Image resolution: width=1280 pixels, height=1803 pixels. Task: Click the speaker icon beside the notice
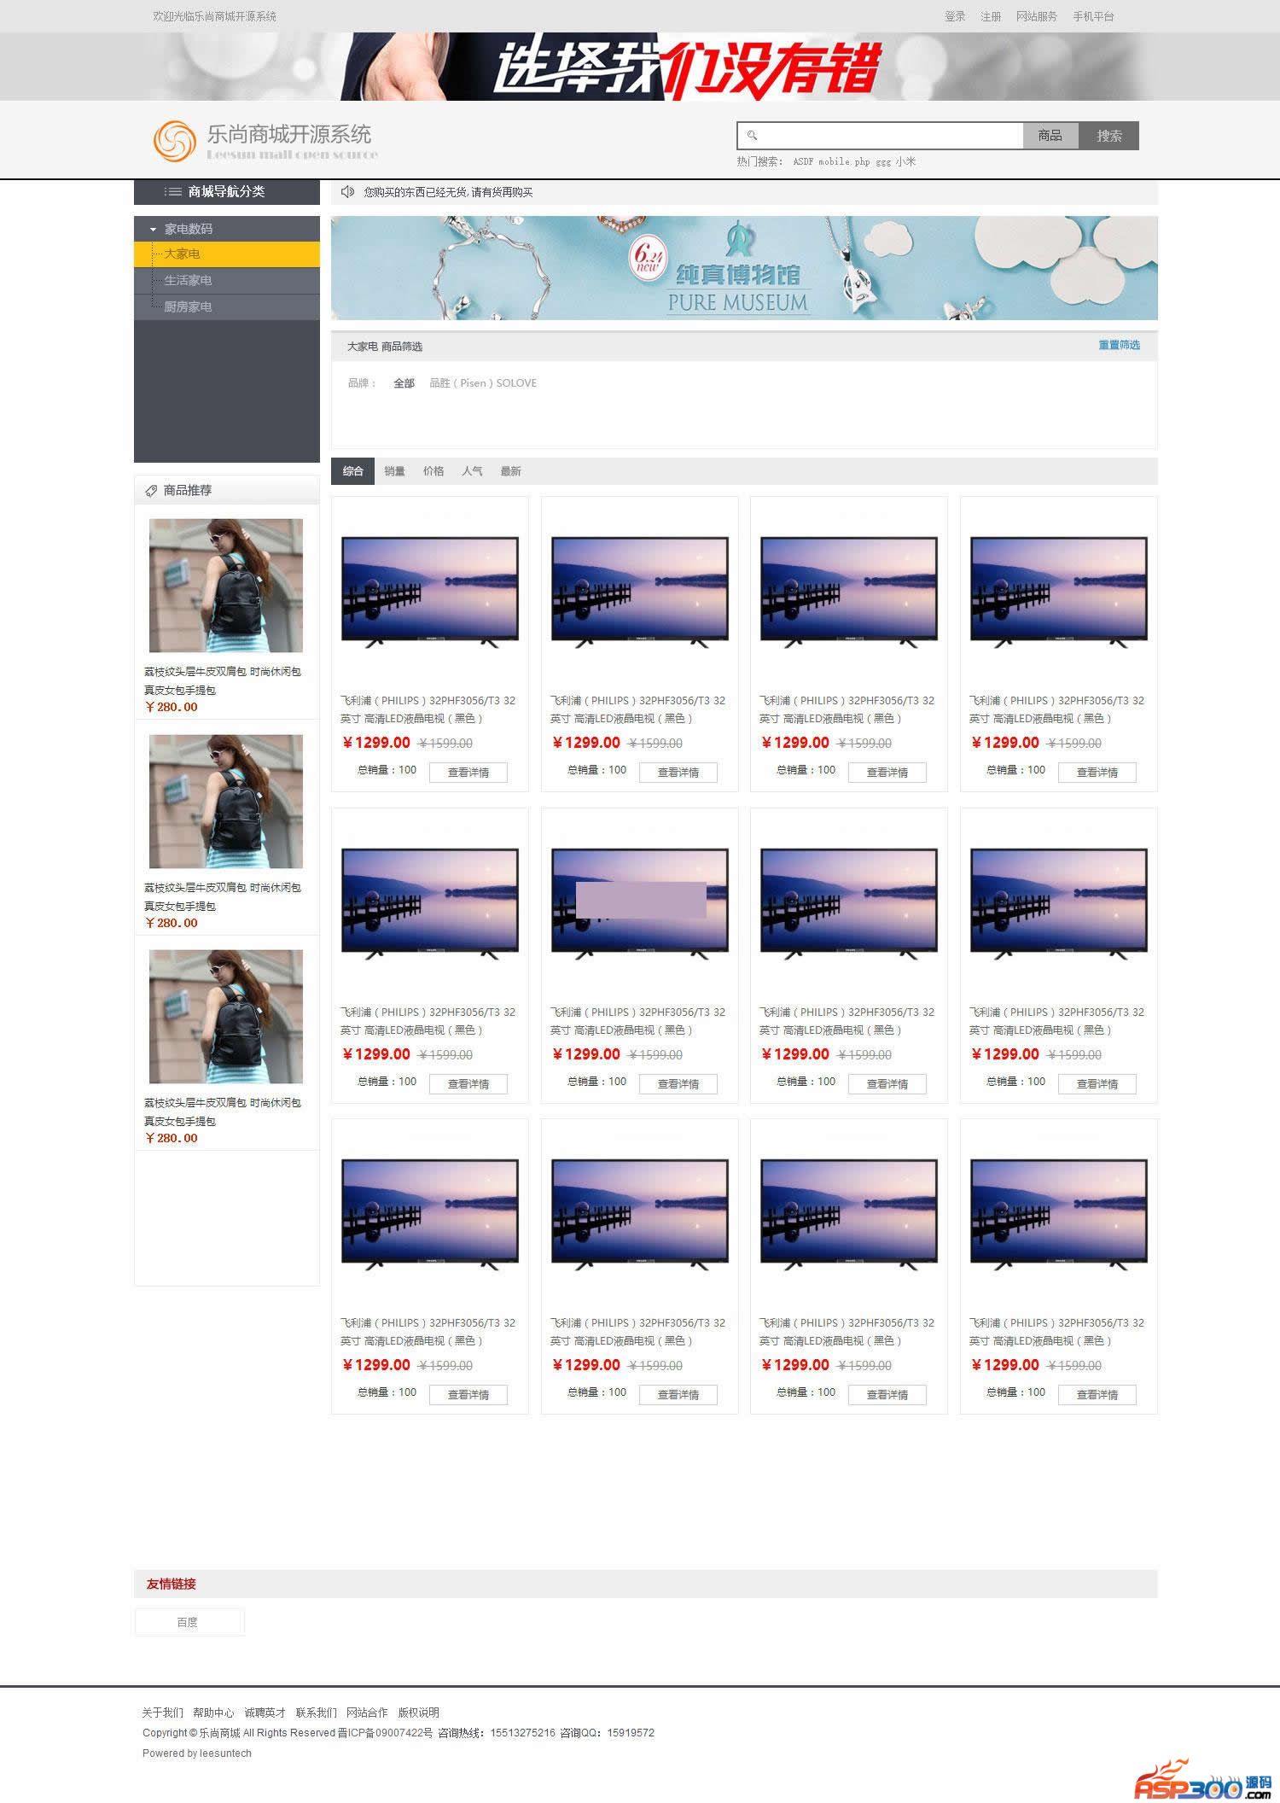(347, 192)
